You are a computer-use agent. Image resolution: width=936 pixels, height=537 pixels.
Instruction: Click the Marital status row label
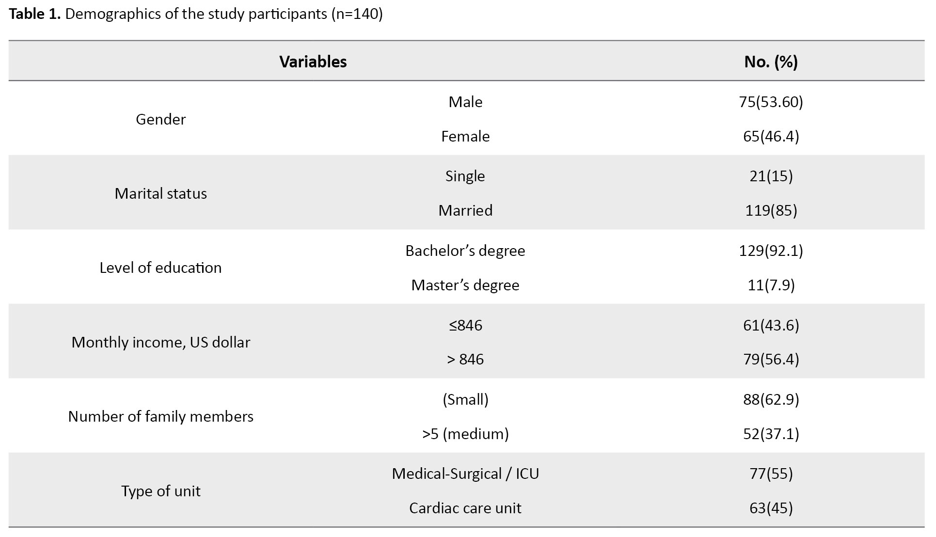[160, 193]
